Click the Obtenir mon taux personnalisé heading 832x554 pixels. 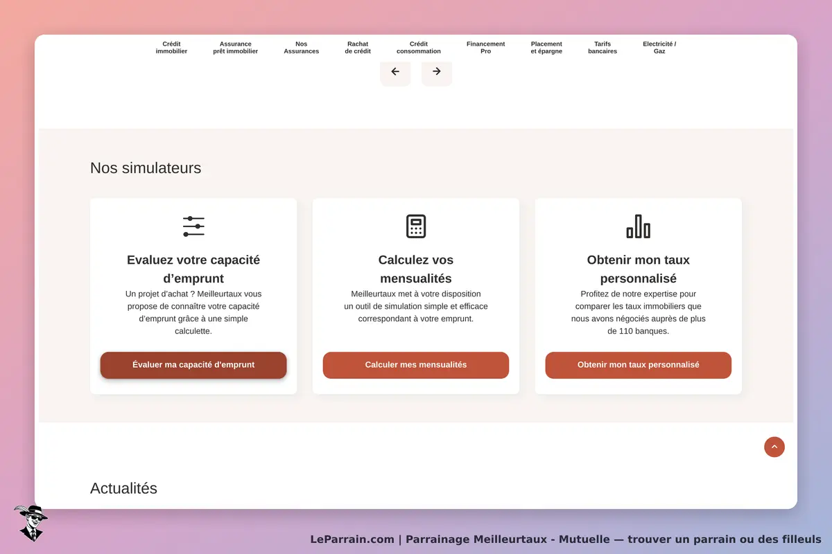639,269
